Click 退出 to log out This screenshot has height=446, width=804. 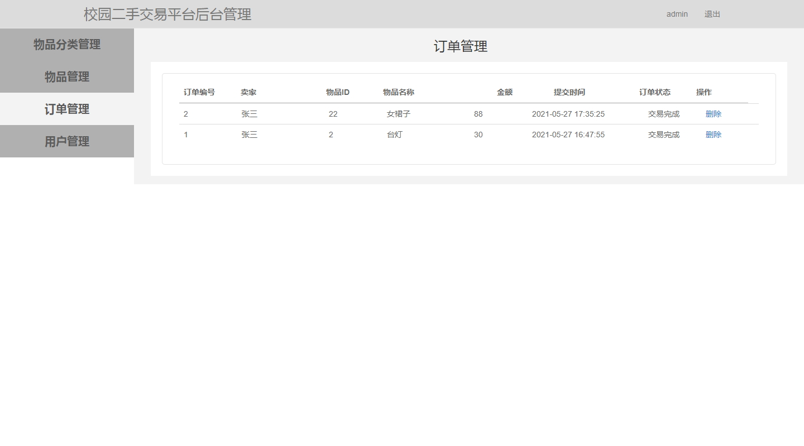712,14
